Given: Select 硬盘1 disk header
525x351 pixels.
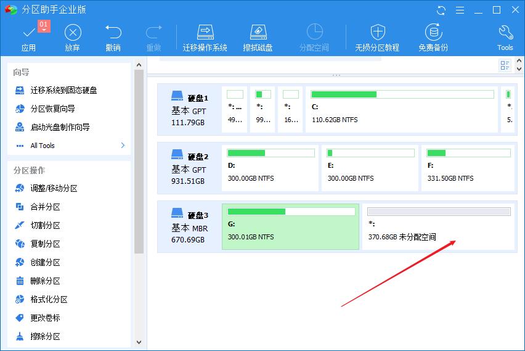Looking at the screenshot, I should [190, 109].
